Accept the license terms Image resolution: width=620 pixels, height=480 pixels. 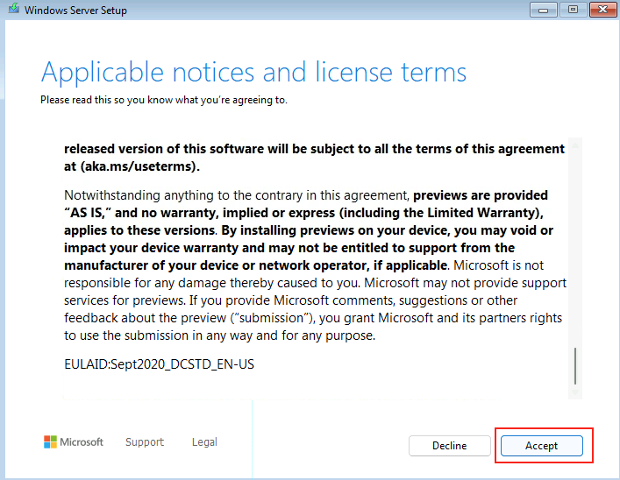point(541,446)
